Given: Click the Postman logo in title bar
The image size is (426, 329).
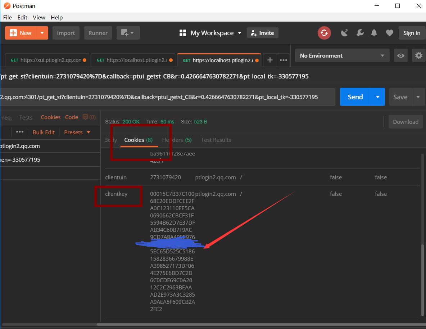Looking at the screenshot, I should point(7,6).
